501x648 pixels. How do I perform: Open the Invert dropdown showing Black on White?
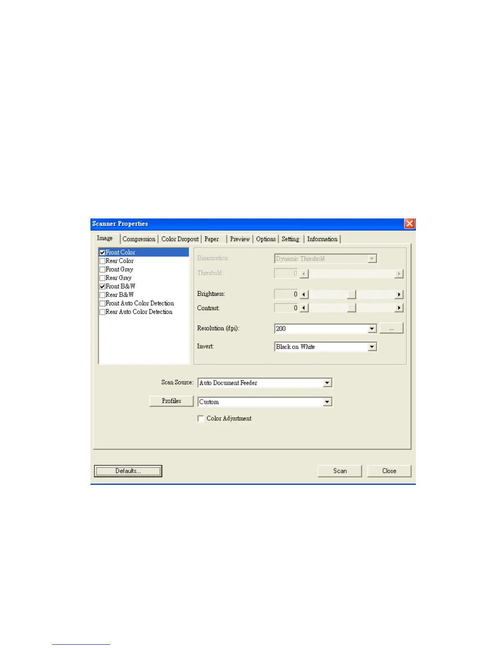point(372,347)
